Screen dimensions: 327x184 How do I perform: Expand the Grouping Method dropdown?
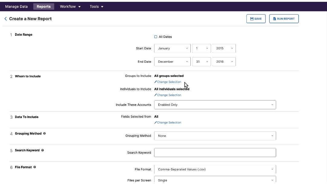pyautogui.click(x=215, y=136)
